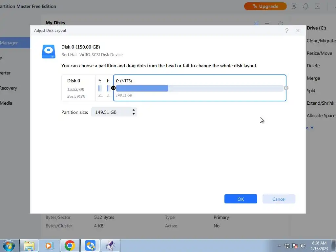This screenshot has width=336, height=252.
Task: Open Google Chrome from taskbar
Action: tap(70, 245)
